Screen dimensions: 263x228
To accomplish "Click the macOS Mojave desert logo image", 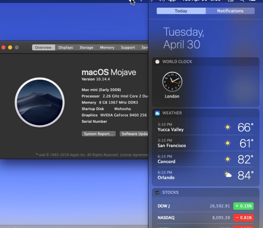I will 40,102.
